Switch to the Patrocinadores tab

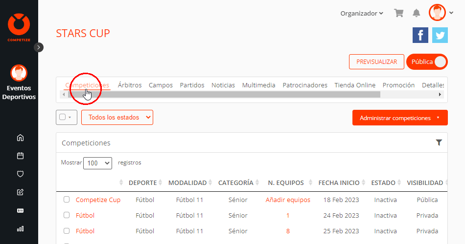pos(305,85)
